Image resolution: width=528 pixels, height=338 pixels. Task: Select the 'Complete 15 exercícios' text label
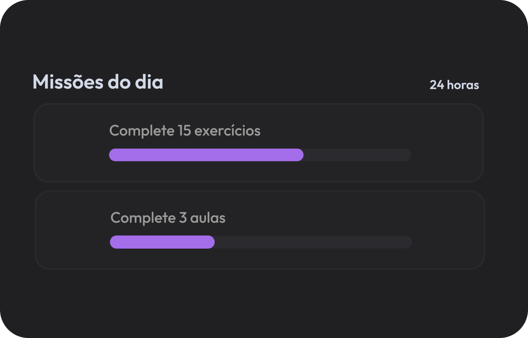185,131
